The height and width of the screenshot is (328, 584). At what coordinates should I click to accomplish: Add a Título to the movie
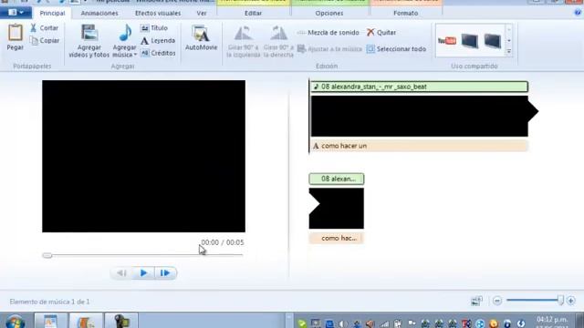(x=154, y=28)
